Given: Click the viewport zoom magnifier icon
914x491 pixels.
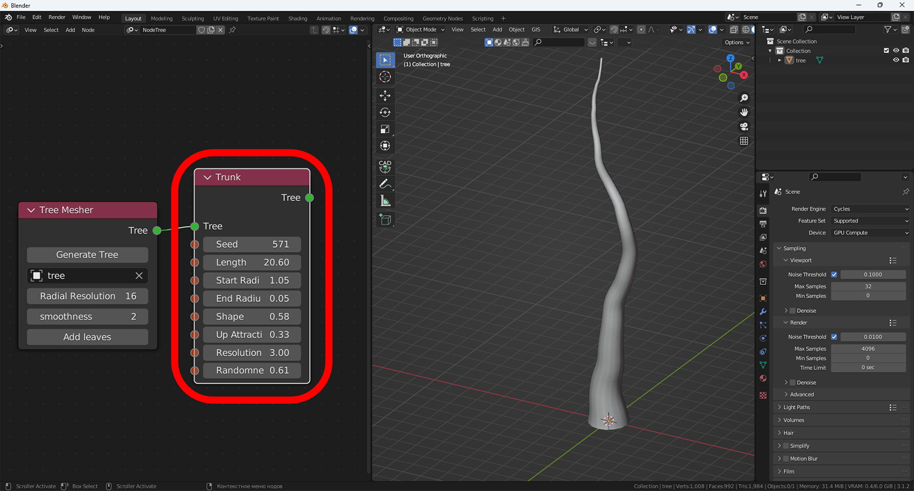Looking at the screenshot, I should tap(744, 98).
